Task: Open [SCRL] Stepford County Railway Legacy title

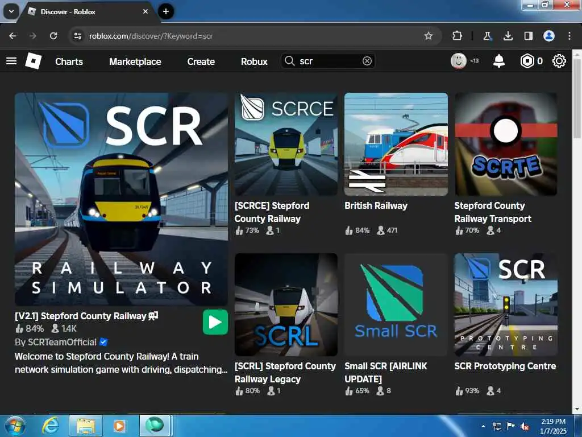Action: (x=285, y=372)
